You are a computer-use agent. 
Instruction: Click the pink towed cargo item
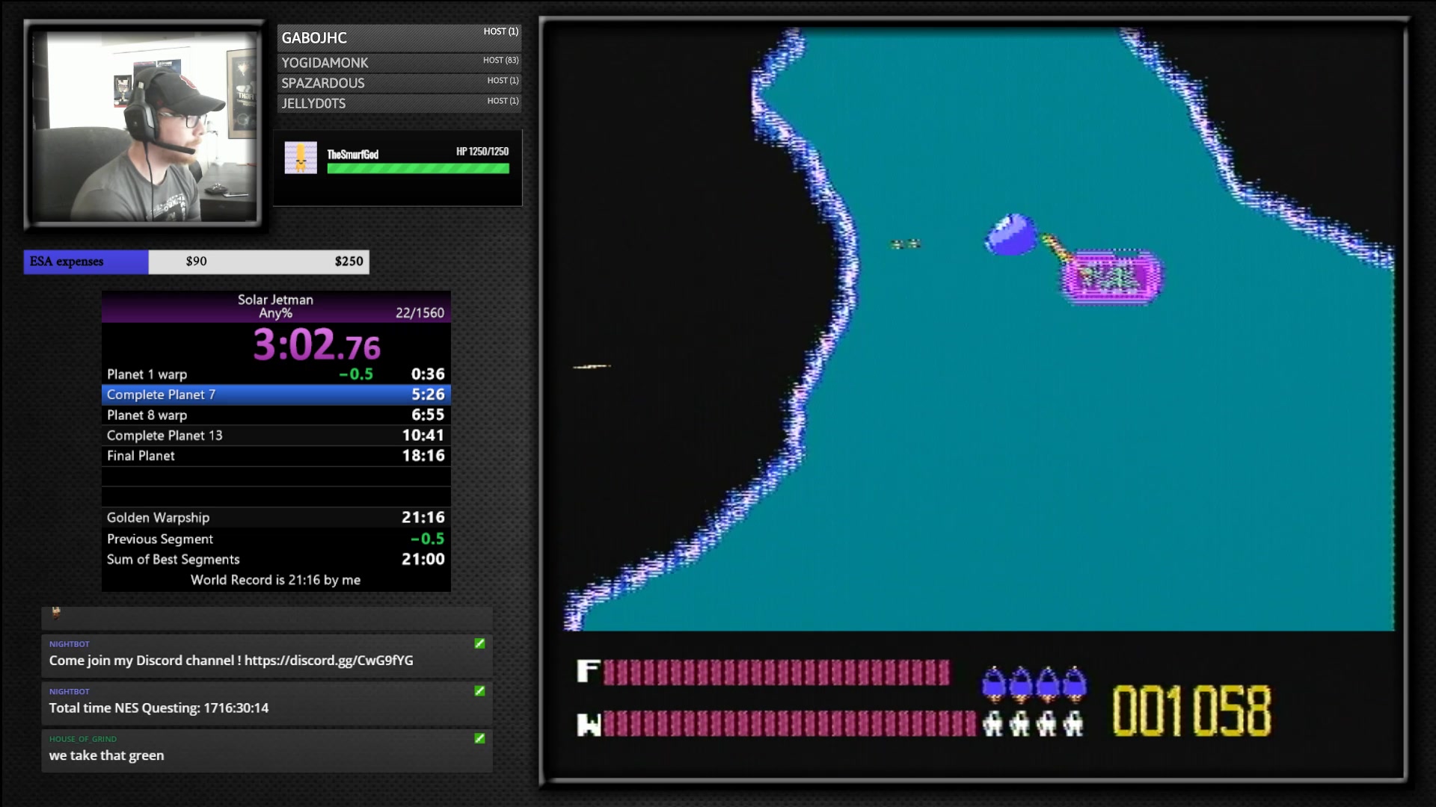tap(1112, 277)
